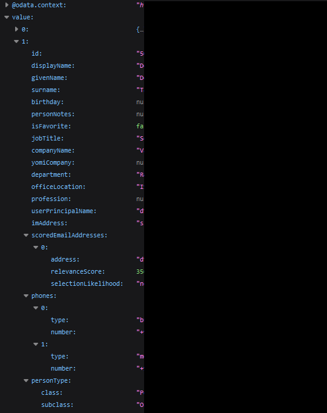Select the department key

tap(51, 174)
